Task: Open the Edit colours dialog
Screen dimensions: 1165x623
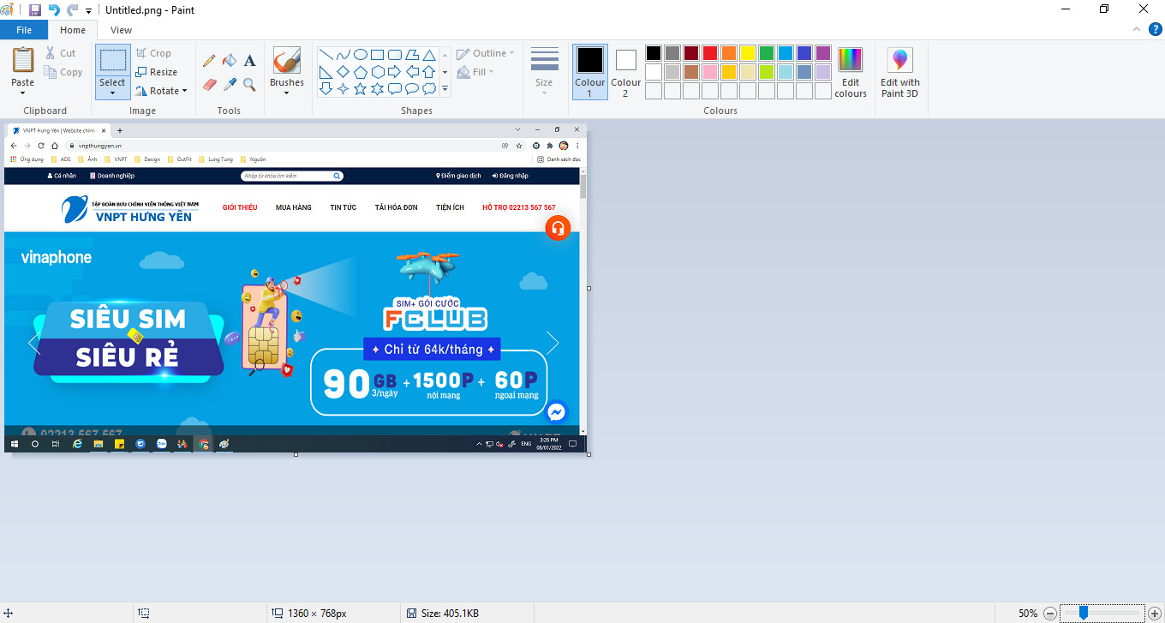Action: coord(851,72)
